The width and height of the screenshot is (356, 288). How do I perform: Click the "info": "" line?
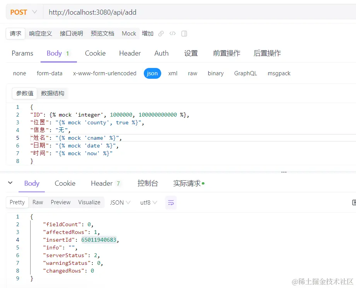click(x=60, y=247)
